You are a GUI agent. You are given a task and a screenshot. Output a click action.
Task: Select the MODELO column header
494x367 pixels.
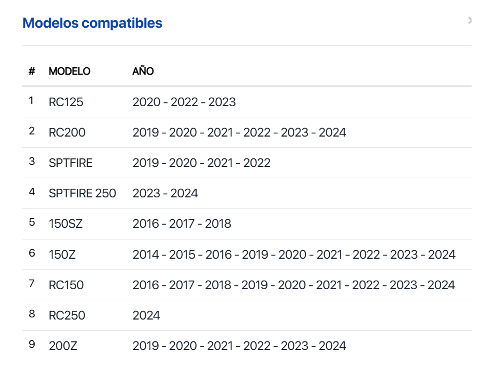point(69,71)
